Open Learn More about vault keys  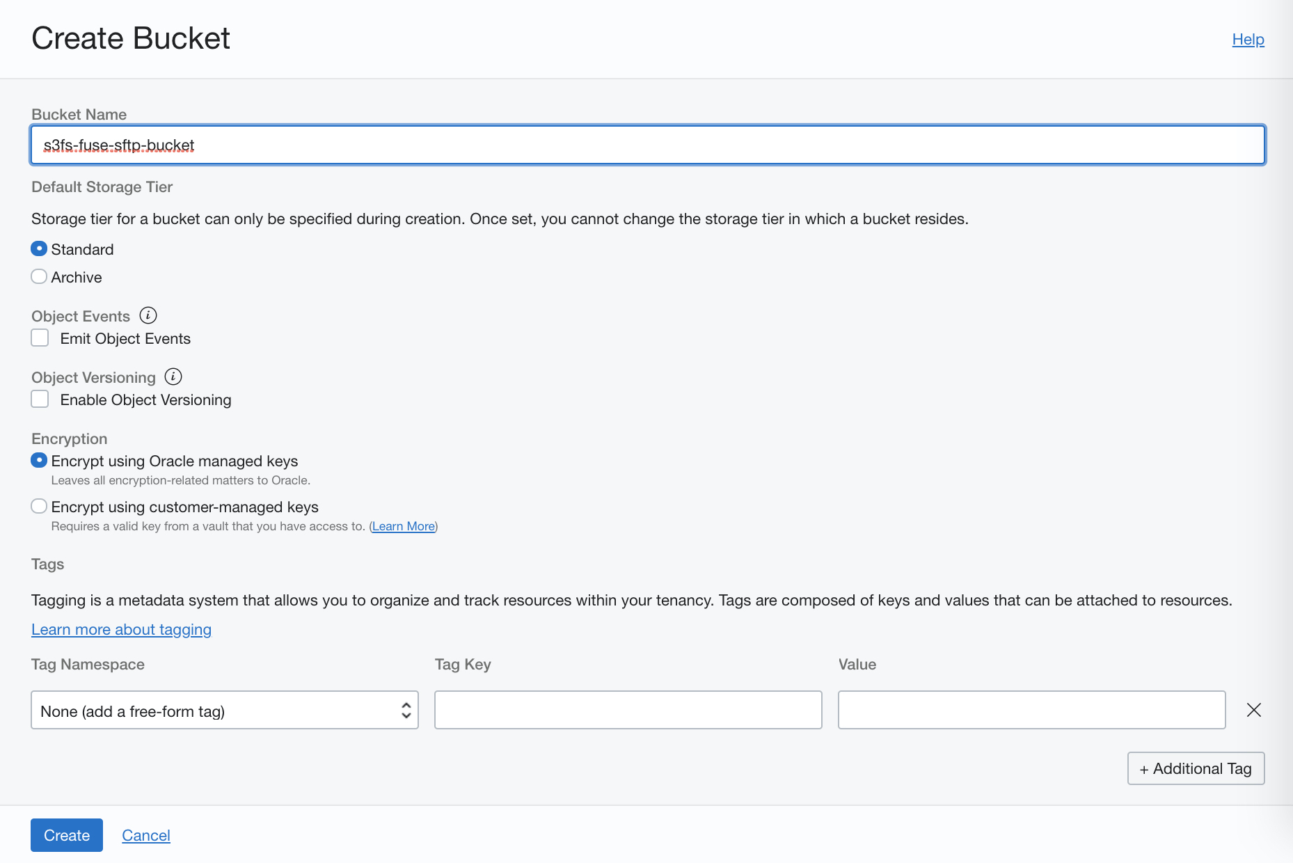point(404,526)
